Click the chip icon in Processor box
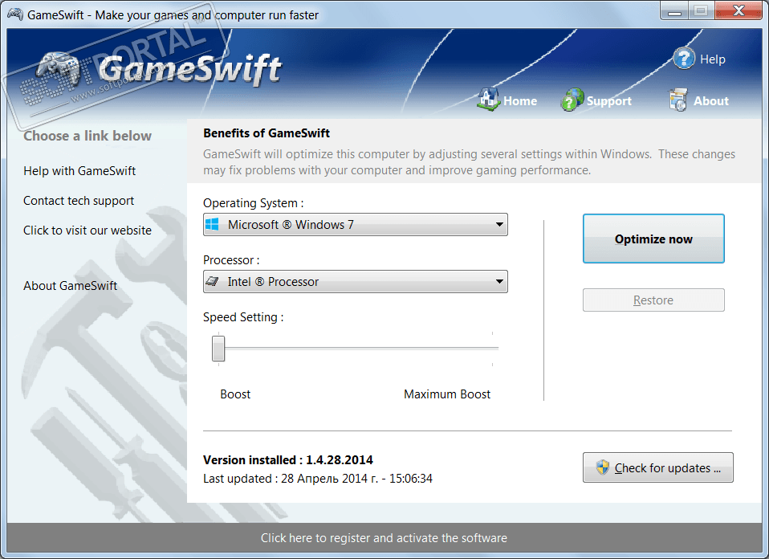The image size is (769, 559). point(212,281)
